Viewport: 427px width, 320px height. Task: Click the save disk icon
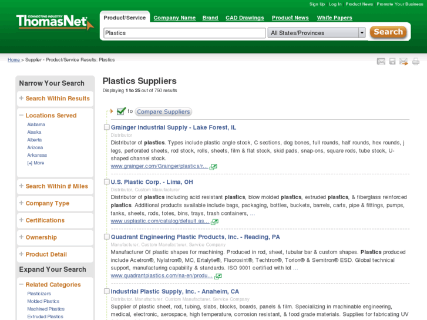pyautogui.click(x=392, y=62)
